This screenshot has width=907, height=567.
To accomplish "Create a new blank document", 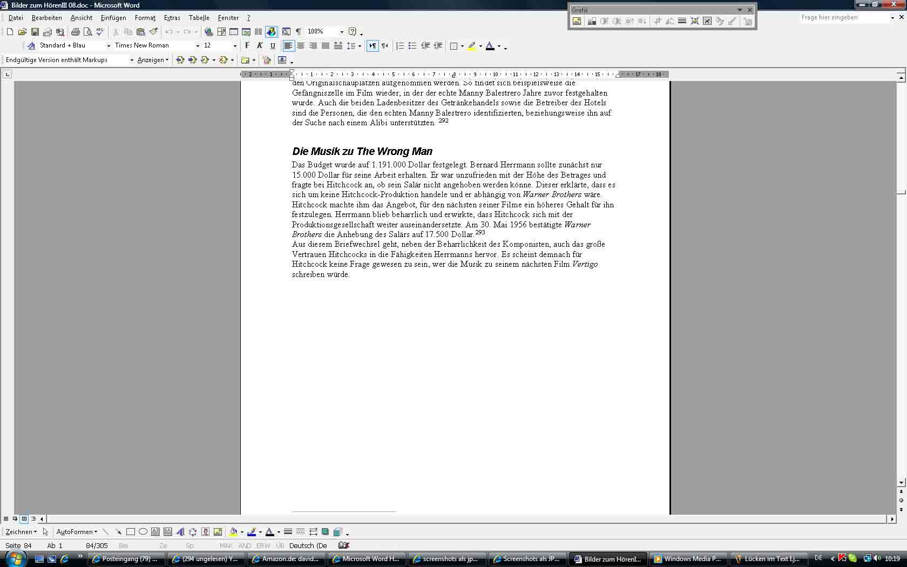I will tap(10, 32).
